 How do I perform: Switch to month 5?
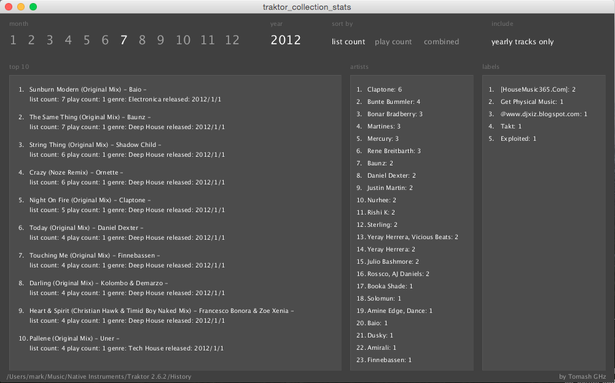tap(87, 41)
